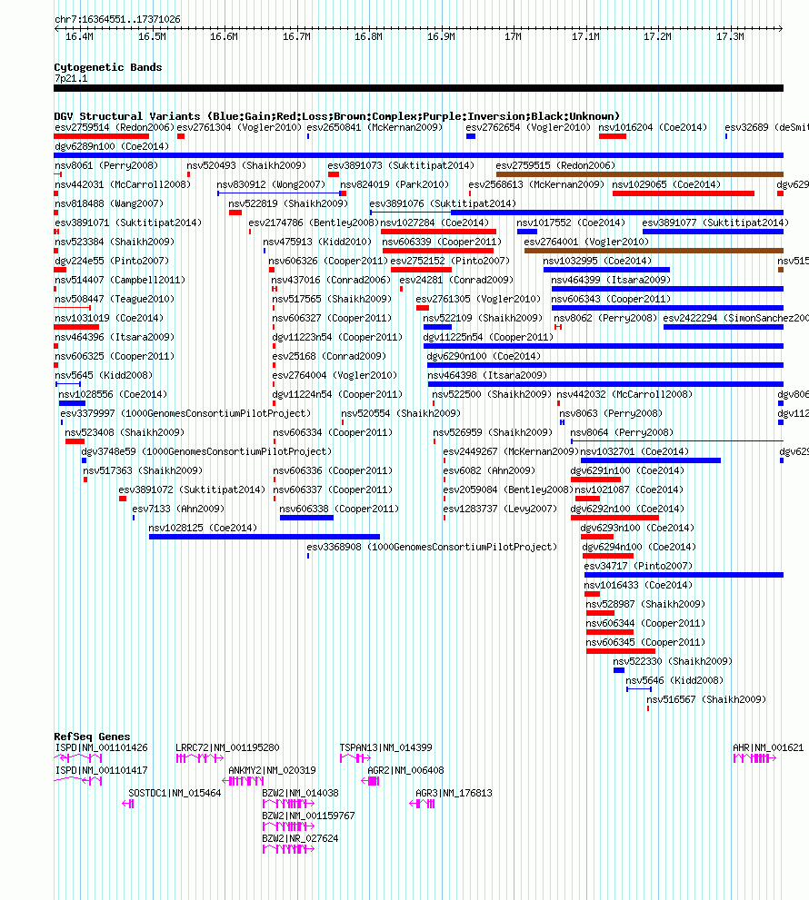Screen dimensions: 809x900
Task: Click the TSPAN13|NM_014399 gene glyph
Action: click(x=355, y=758)
